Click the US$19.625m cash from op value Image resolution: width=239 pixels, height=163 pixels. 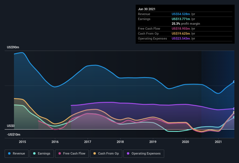click(x=181, y=33)
